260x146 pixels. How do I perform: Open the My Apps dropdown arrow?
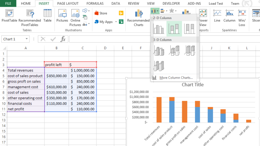(x=116, y=22)
